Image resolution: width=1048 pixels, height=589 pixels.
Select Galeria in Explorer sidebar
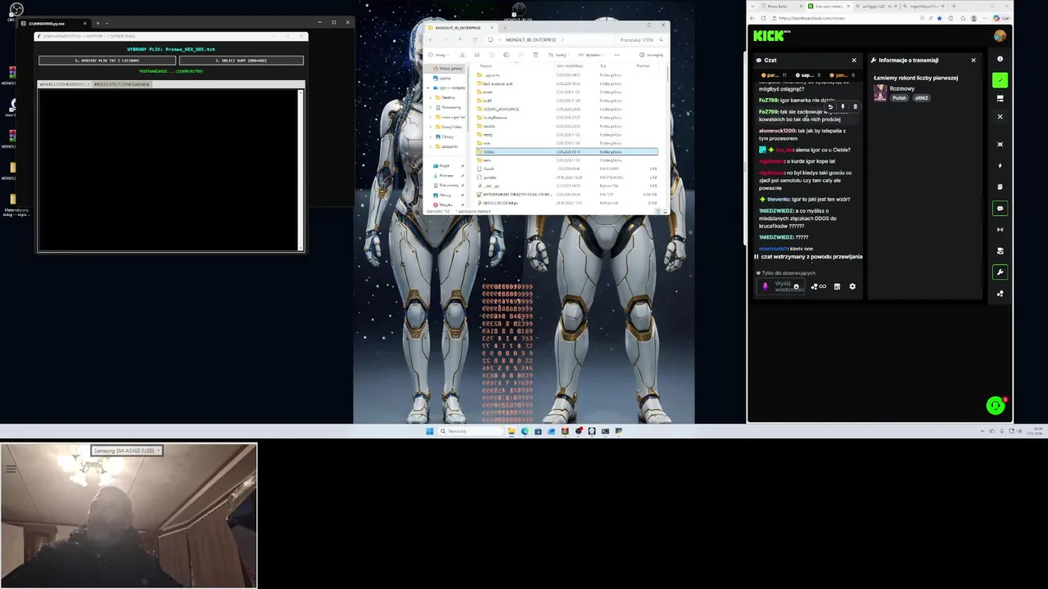(x=445, y=78)
